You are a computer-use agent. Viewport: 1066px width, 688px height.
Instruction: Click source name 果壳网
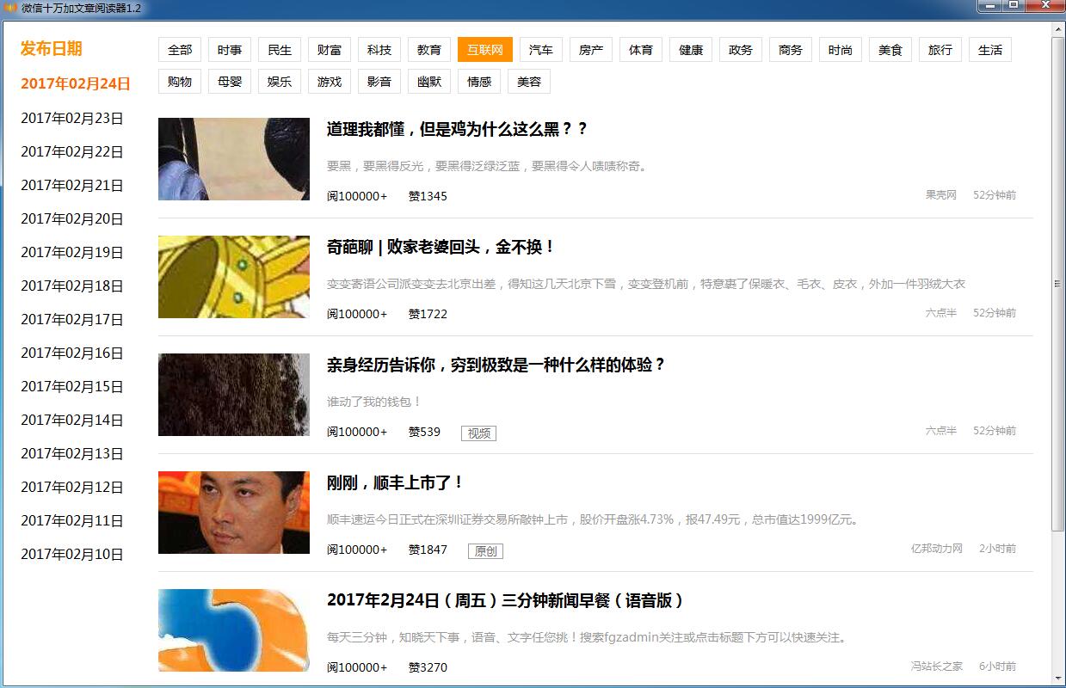coord(941,195)
